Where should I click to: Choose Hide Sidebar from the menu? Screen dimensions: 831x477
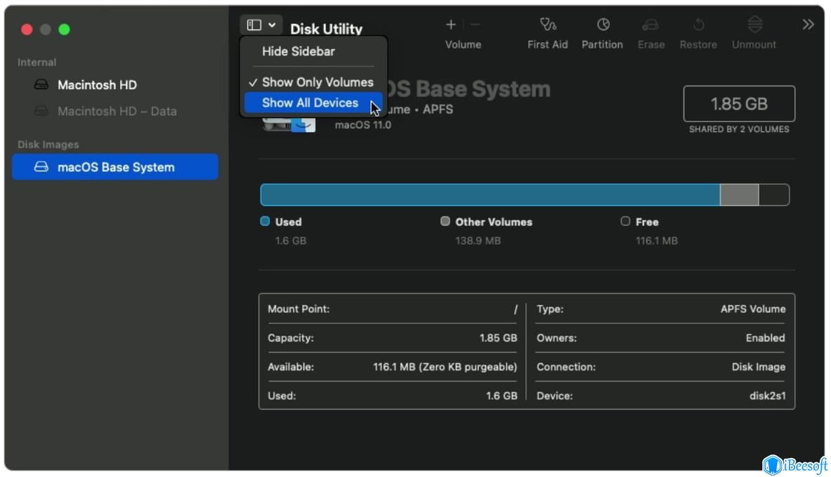tap(299, 51)
